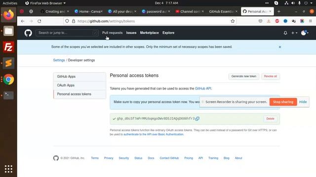This screenshot has height=177, width=316.
Task: Open the footer GitHub logo
Action: [x=56, y=158]
